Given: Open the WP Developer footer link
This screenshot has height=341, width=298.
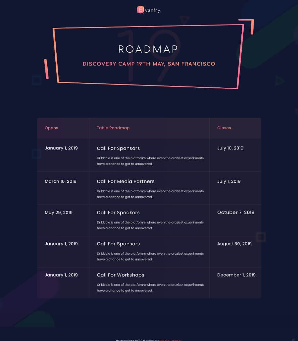Looking at the screenshot, I should 170,340.
